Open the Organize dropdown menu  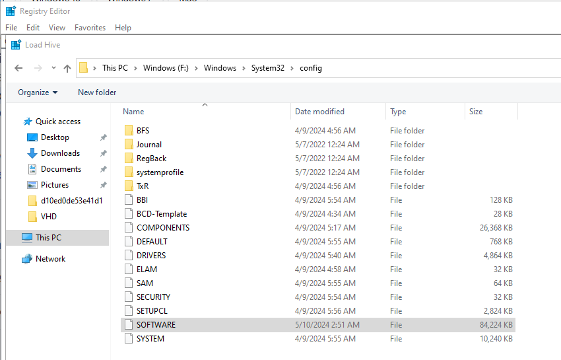(x=38, y=92)
